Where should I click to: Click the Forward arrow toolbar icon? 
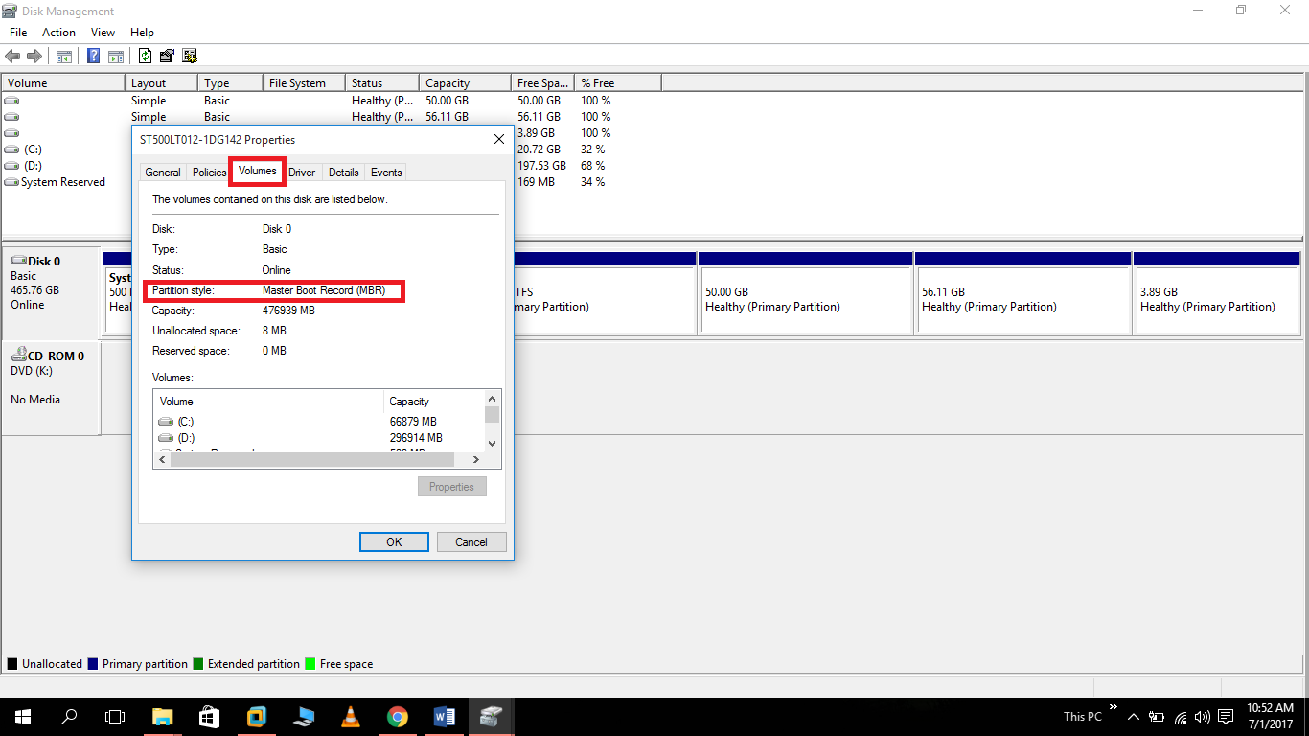(x=34, y=55)
